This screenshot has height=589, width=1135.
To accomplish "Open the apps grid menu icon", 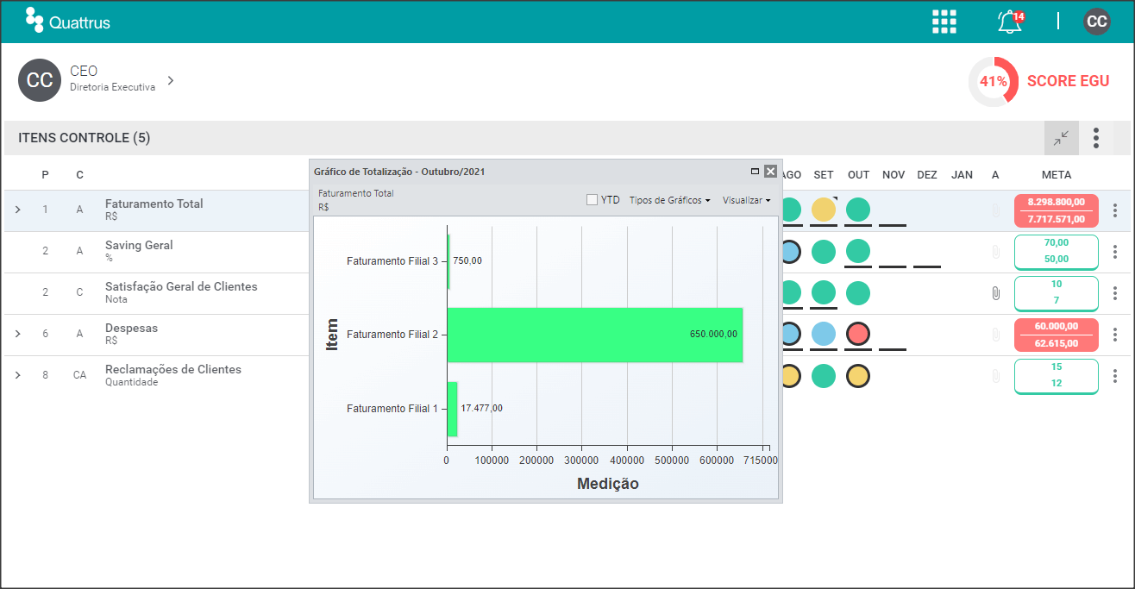I will (944, 22).
